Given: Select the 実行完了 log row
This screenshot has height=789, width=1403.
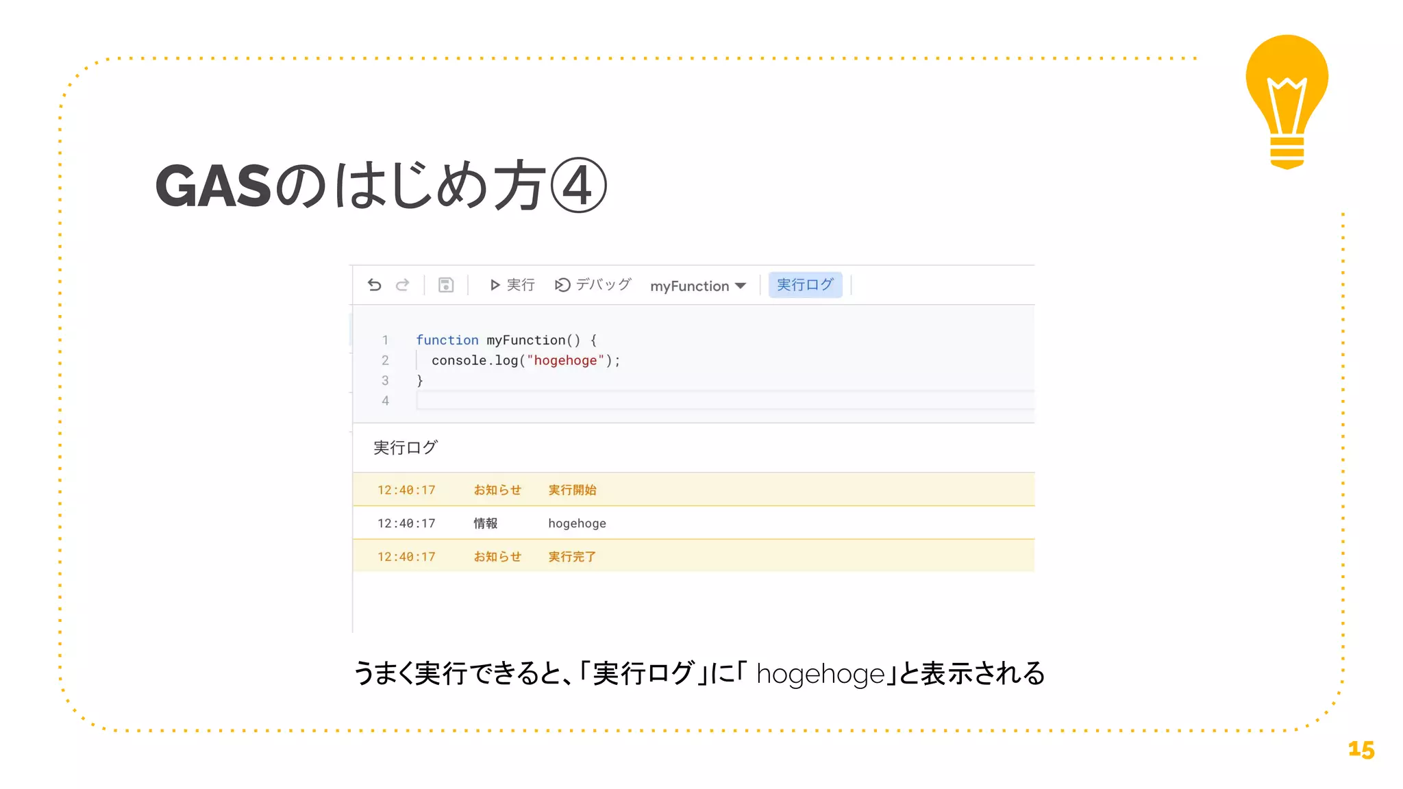Looking at the screenshot, I should pos(693,556).
